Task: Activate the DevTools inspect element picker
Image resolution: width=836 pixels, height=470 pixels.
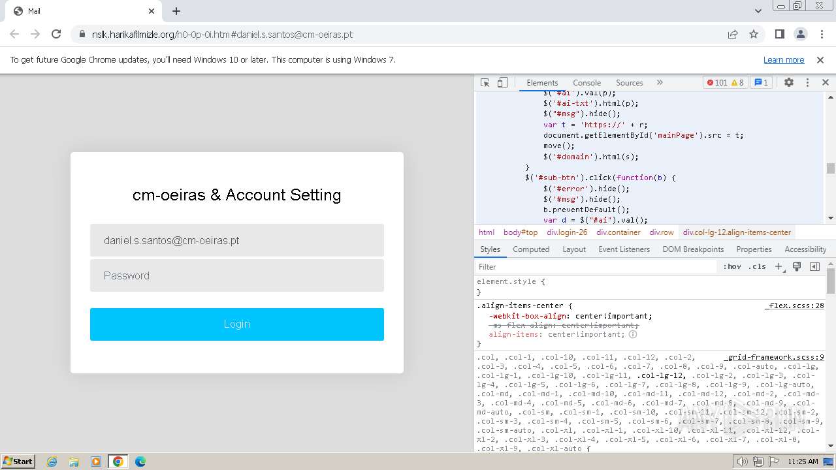Action: (485, 82)
